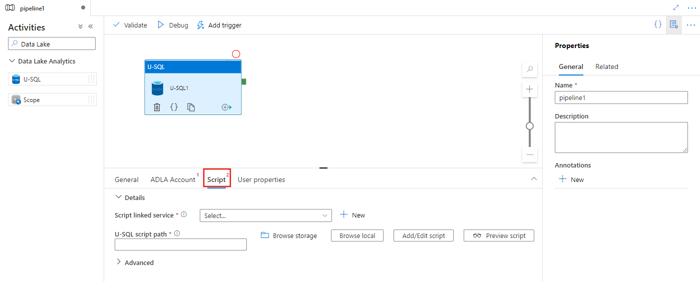
Task: Open the tab bar more options ellipsis
Action: click(x=692, y=7)
